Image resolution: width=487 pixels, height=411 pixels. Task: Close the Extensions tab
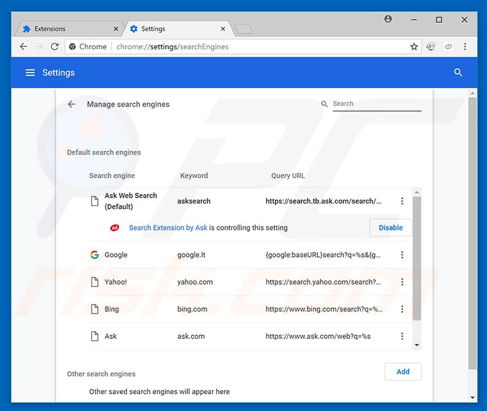[x=116, y=29]
